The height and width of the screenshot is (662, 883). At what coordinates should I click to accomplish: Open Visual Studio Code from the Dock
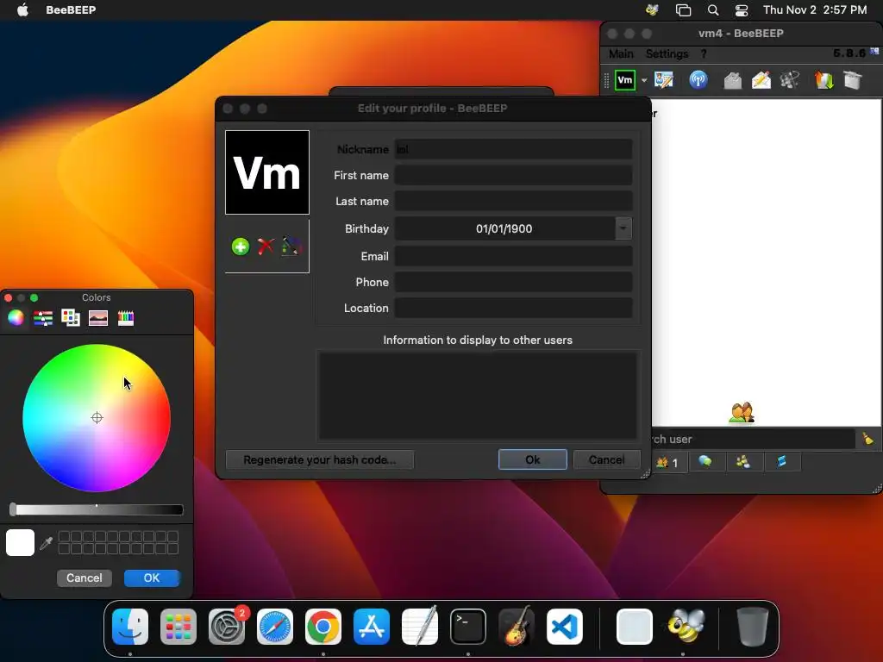(565, 627)
